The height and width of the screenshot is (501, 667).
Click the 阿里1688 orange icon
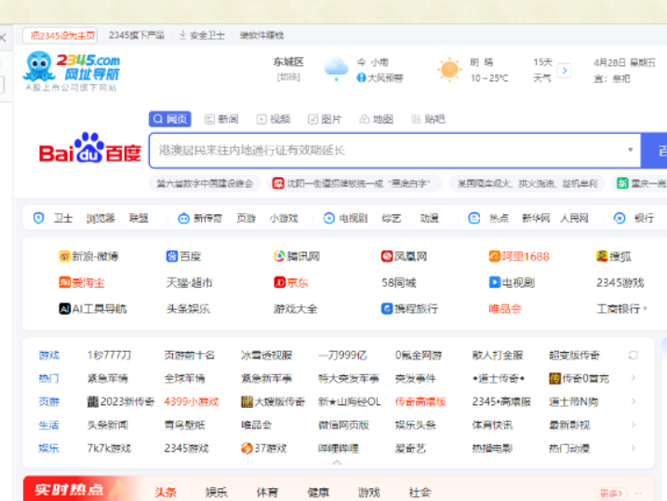point(494,256)
